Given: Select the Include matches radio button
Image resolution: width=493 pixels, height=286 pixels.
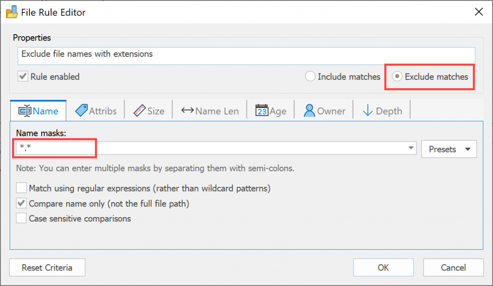Looking at the screenshot, I should (x=310, y=77).
